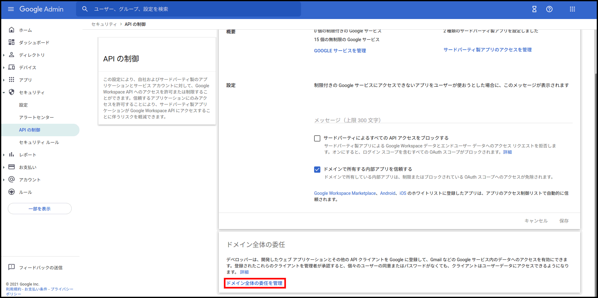Viewport: 598px width, 298px height.
Task: Click the レポート bar chart icon
Action: tap(12, 154)
